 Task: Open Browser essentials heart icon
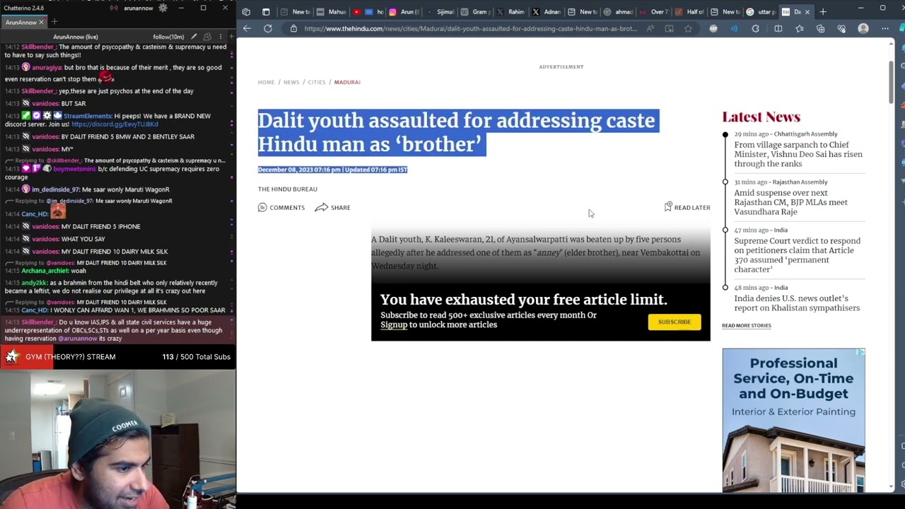click(841, 29)
